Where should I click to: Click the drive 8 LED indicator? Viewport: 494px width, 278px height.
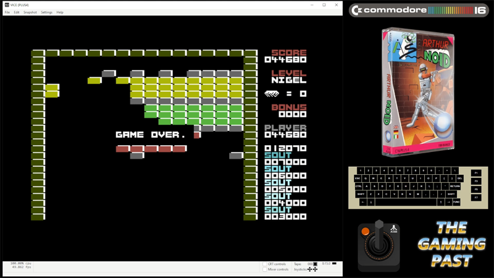coord(334,264)
